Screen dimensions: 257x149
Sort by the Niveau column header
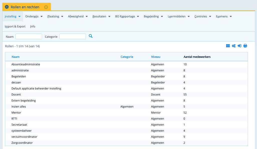tap(156, 57)
